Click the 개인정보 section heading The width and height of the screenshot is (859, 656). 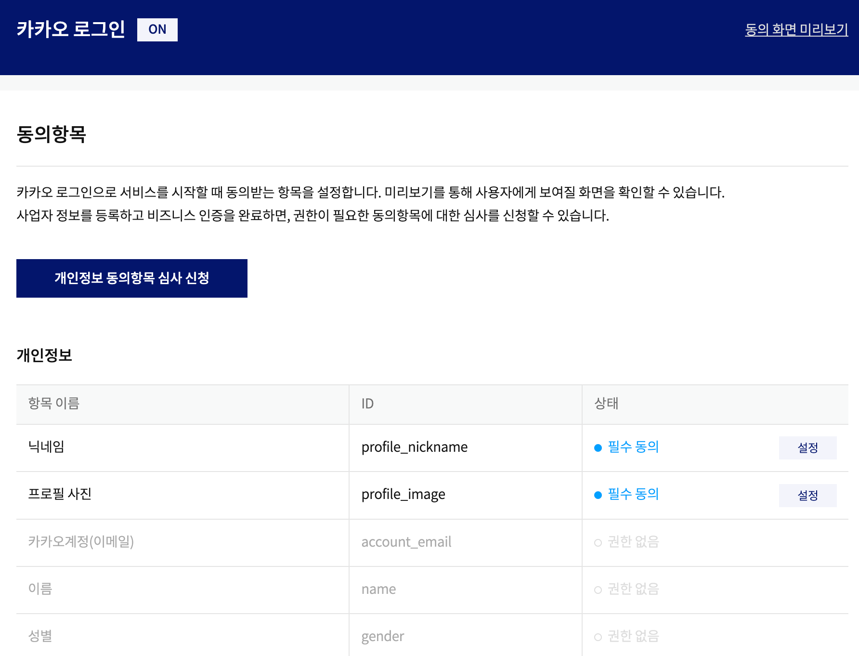tap(44, 355)
